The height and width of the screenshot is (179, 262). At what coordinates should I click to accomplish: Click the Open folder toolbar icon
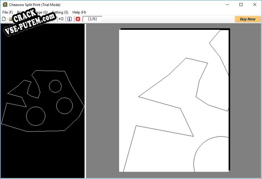coord(11,19)
